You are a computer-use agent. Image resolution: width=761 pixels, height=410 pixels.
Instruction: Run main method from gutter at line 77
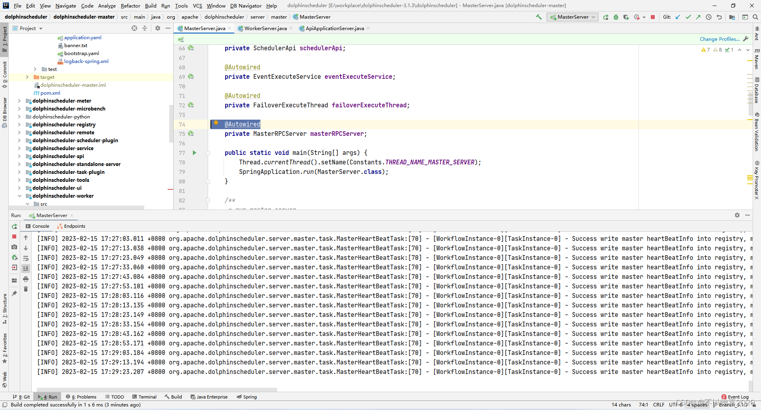coord(194,153)
